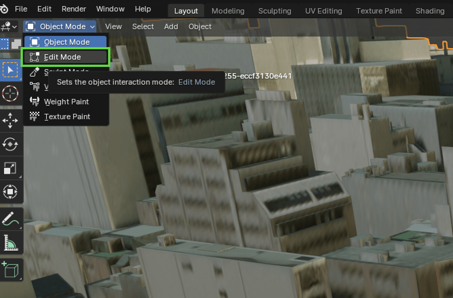Screen dimensions: 453x298
Task: Switch to the Texture Paint workspace tab
Action: coord(379,11)
